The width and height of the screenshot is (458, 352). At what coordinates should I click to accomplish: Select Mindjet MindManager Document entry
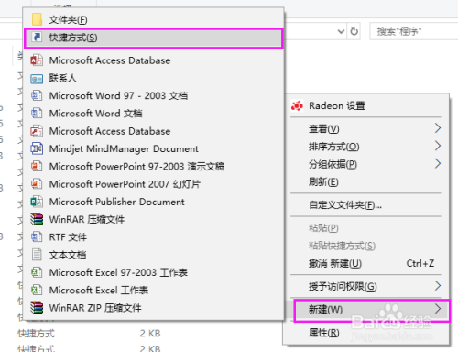pyautogui.click(x=154, y=148)
